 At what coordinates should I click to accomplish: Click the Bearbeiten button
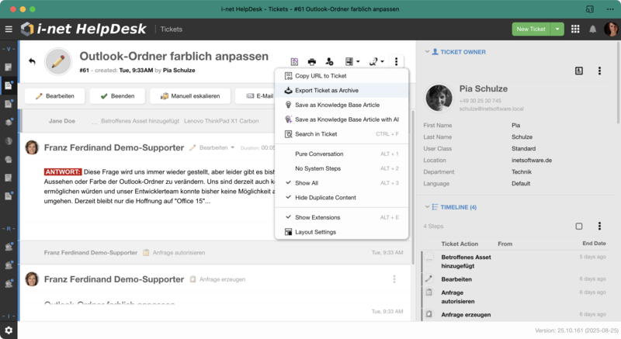click(x=54, y=96)
